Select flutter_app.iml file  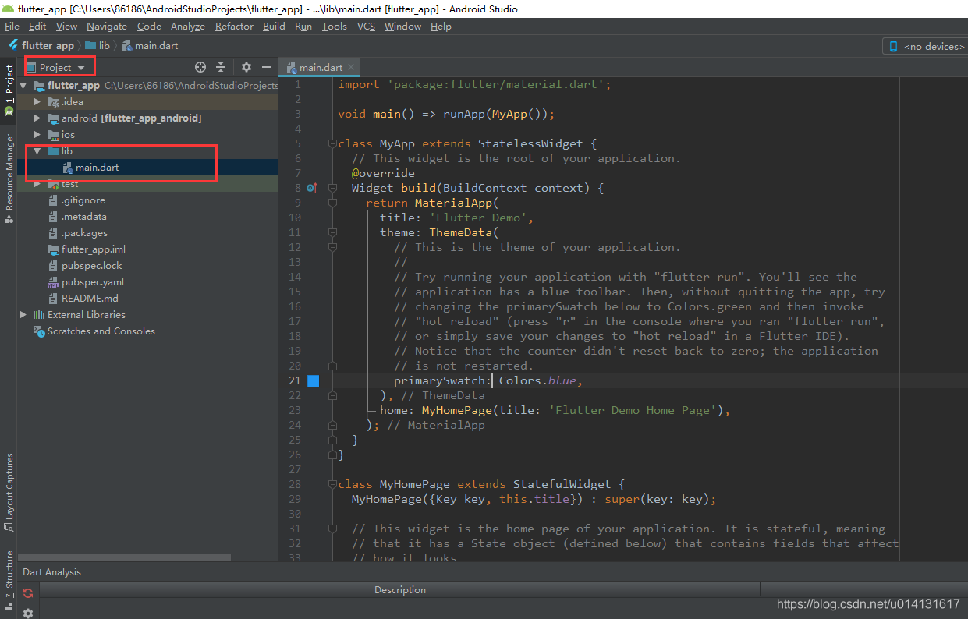94,249
